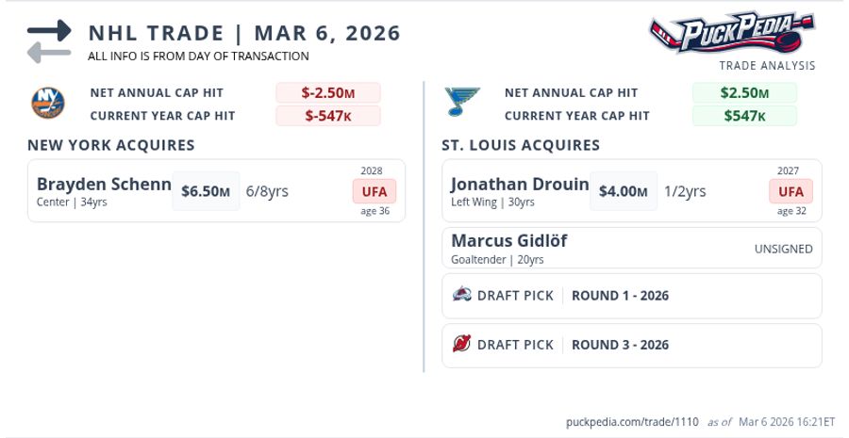
Task: Select Marcus Gidlöf player name
Action: click(x=508, y=240)
